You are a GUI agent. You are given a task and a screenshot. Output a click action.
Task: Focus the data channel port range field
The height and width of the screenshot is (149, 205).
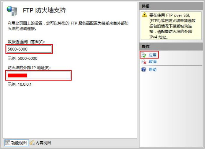pyautogui.click(x=29, y=49)
